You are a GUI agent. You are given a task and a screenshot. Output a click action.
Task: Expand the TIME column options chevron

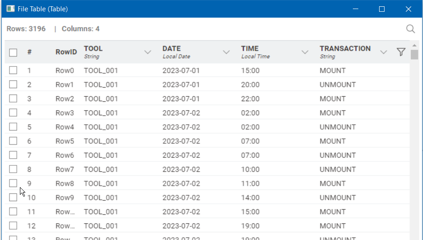305,52
